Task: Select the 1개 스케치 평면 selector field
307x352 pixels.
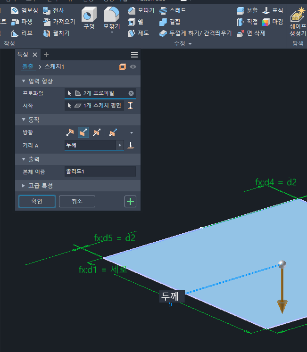Action: pos(94,106)
